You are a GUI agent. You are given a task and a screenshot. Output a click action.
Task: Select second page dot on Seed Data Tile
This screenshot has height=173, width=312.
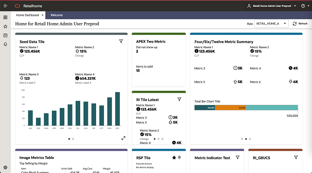point(73,139)
